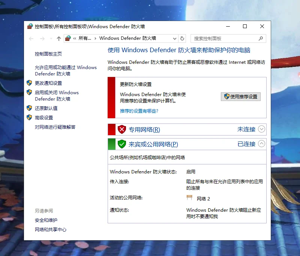Click Windows Defender 防火墙 breadcrumb segment
The width and height of the screenshot is (300, 256).
(127, 38)
